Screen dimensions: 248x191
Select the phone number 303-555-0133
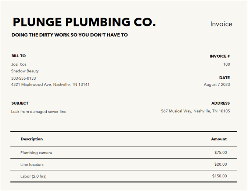[x=24, y=78]
